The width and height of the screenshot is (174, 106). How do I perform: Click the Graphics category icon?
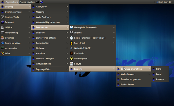click(x=2, y=38)
